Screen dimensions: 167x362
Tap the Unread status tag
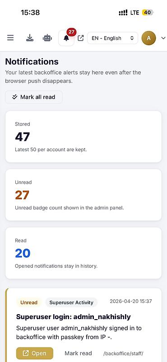point(29,302)
